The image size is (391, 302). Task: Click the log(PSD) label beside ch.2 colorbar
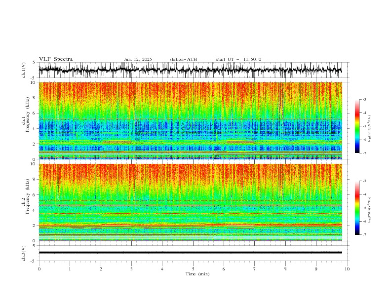pyautogui.click(x=370, y=210)
